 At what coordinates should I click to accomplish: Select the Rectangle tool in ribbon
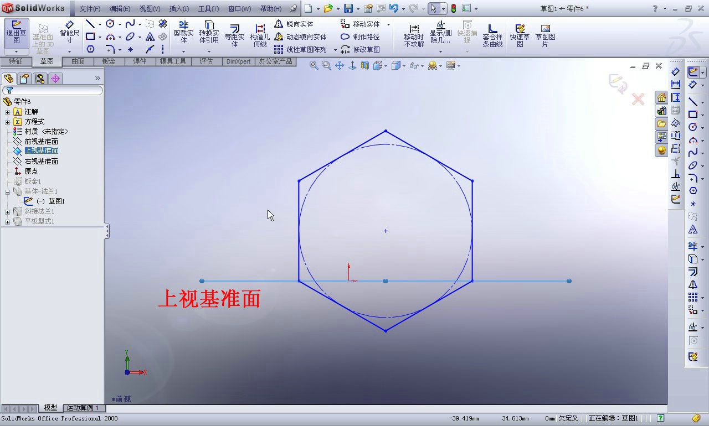pos(90,37)
